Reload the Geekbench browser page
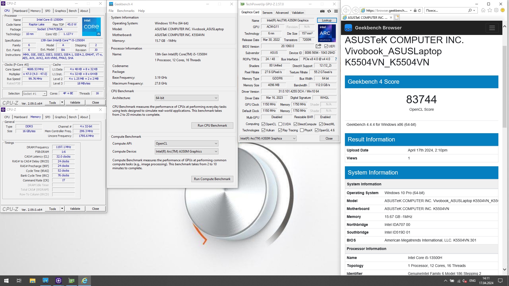509x286 pixels. (x=420, y=11)
